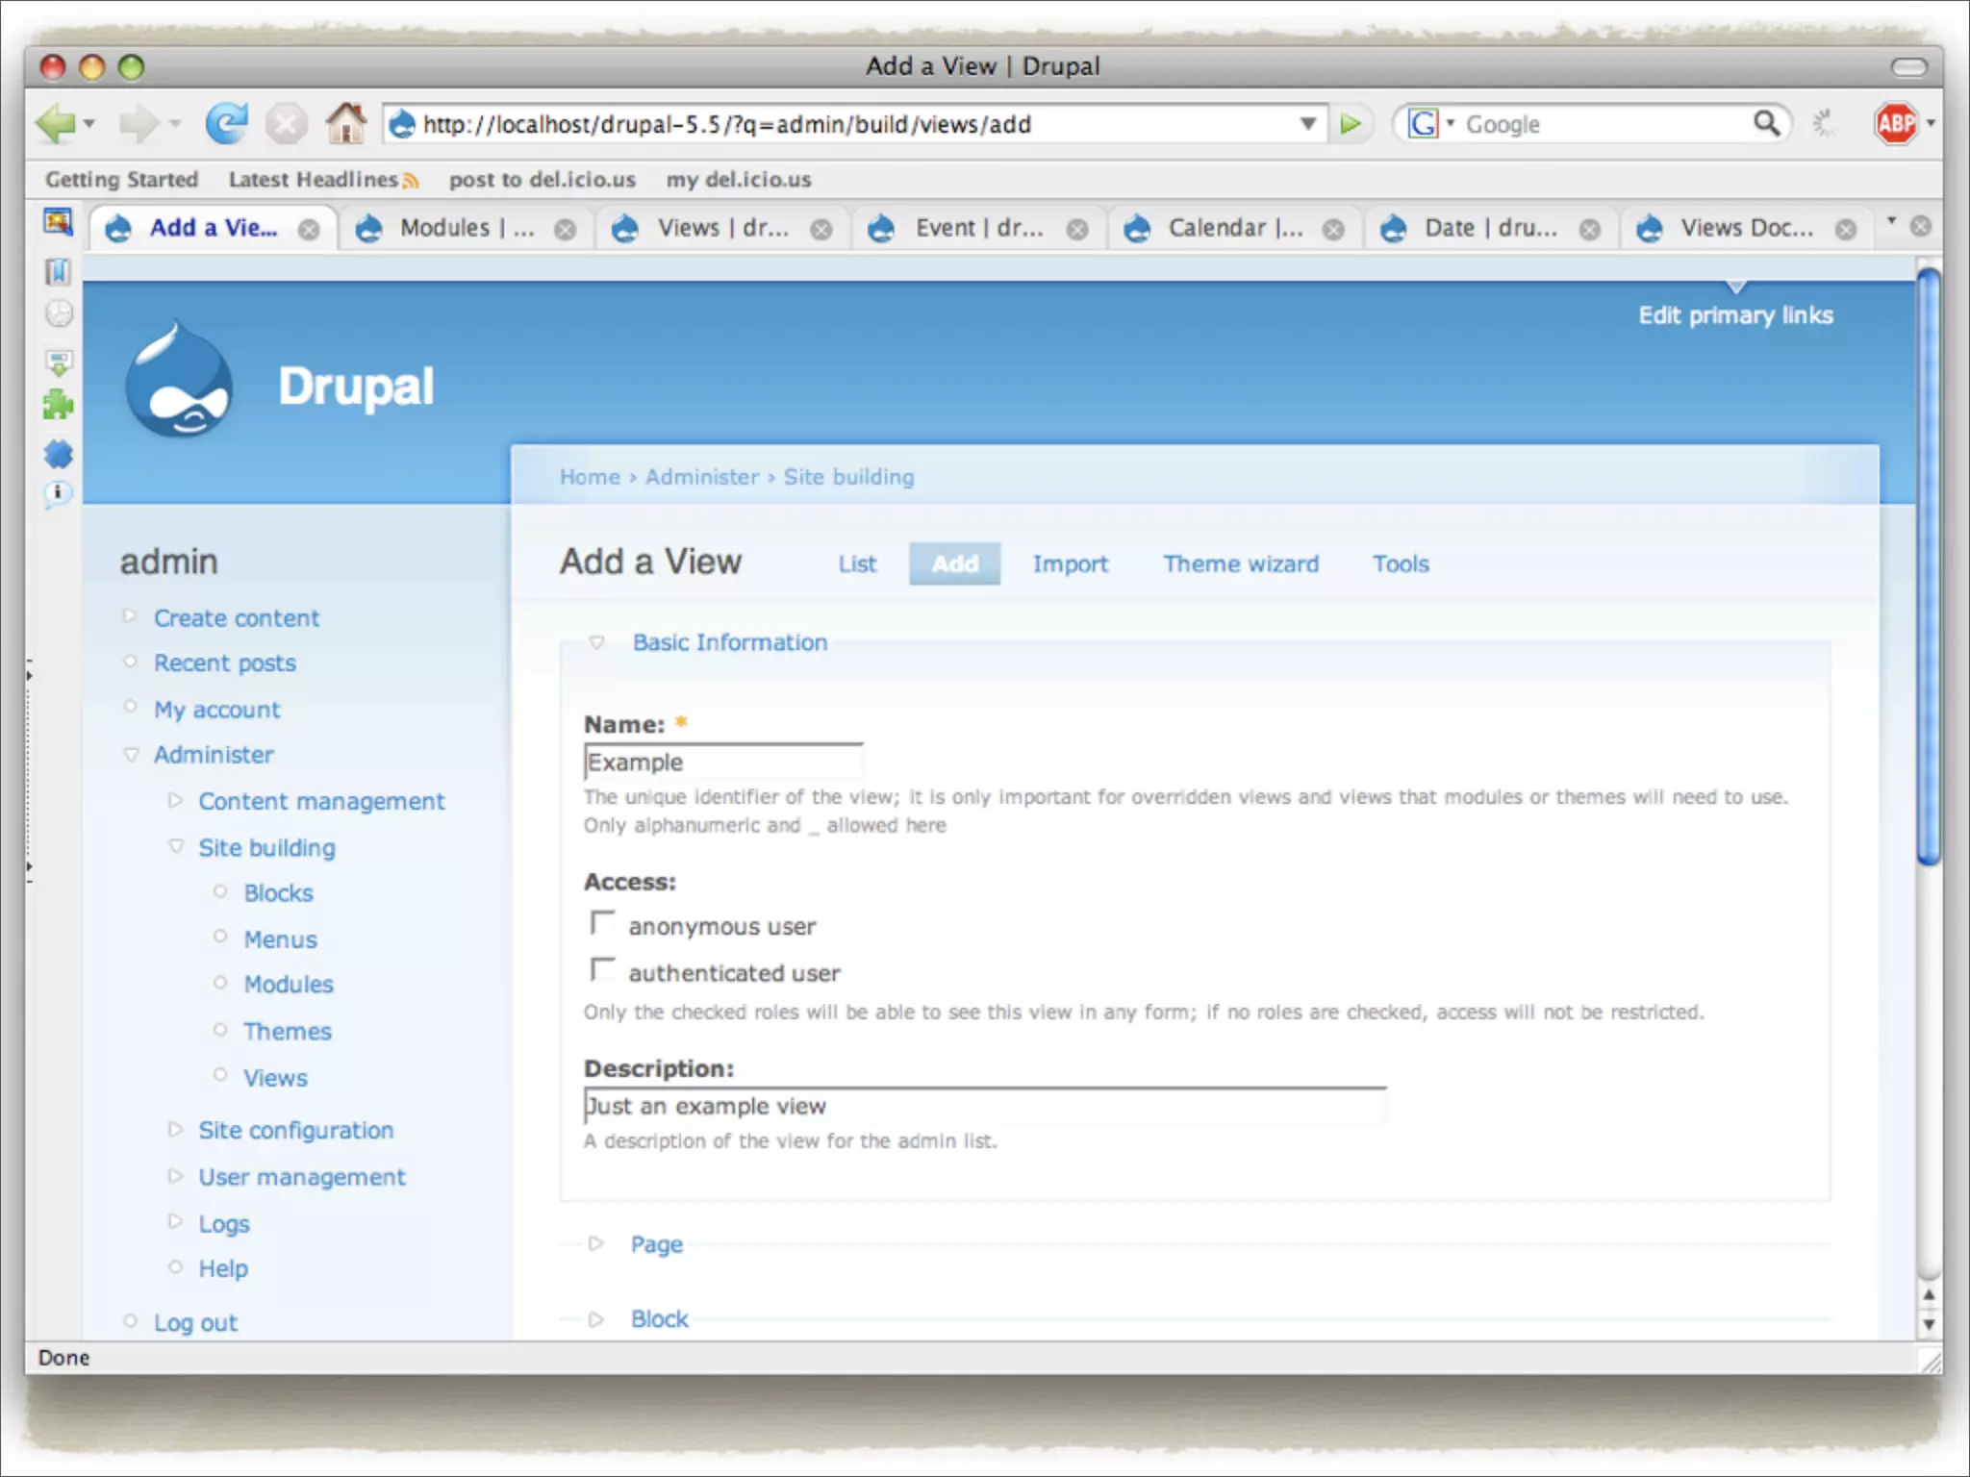
Task: Click the Stop loading icon
Action: pyautogui.click(x=286, y=124)
